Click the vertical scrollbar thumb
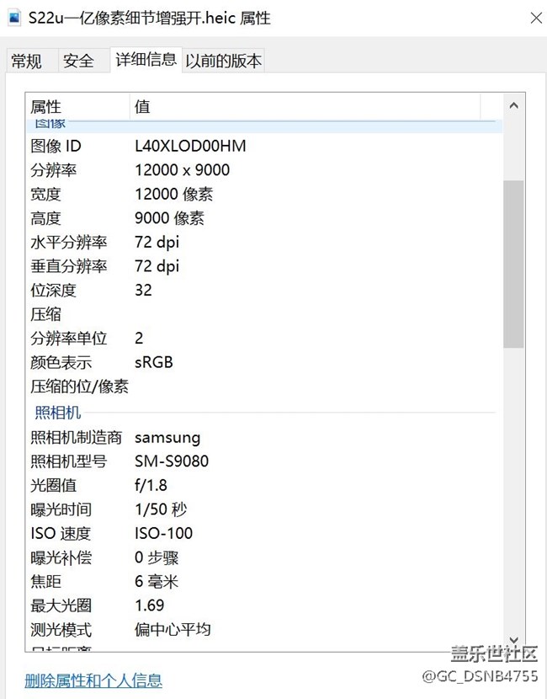The height and width of the screenshot is (699, 547). [x=513, y=264]
